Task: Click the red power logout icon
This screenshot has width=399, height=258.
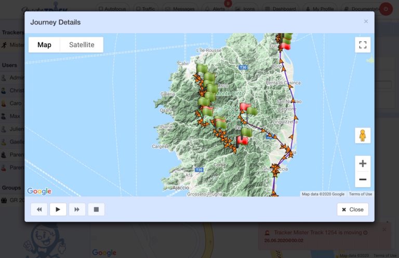Action: [x=386, y=9]
